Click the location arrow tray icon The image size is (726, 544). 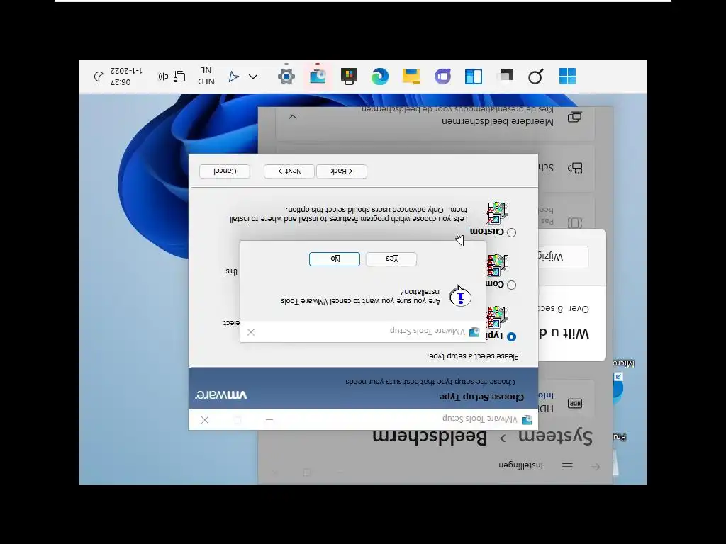[x=234, y=76]
